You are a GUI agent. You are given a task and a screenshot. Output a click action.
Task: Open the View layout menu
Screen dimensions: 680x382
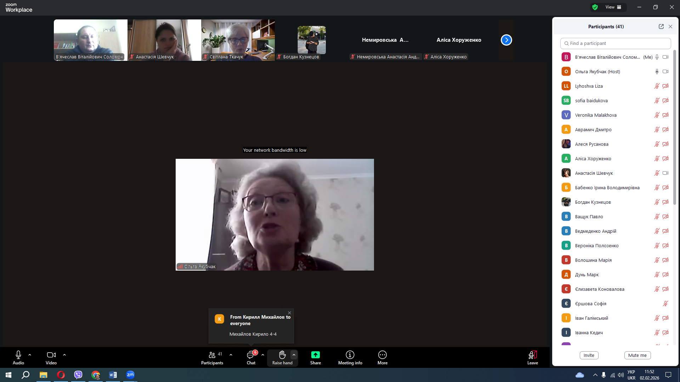pyautogui.click(x=613, y=7)
